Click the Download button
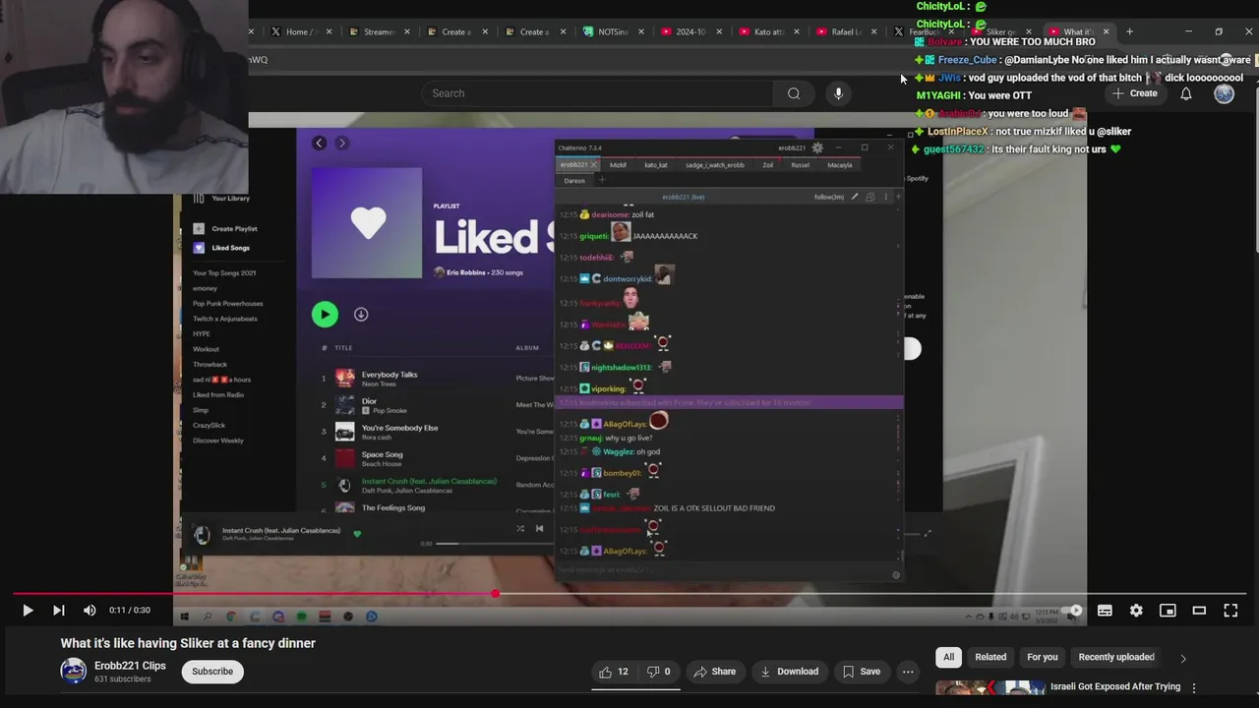The height and width of the screenshot is (708, 1259). (x=789, y=672)
